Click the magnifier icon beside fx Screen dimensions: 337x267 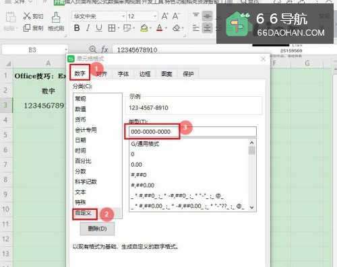(92, 49)
